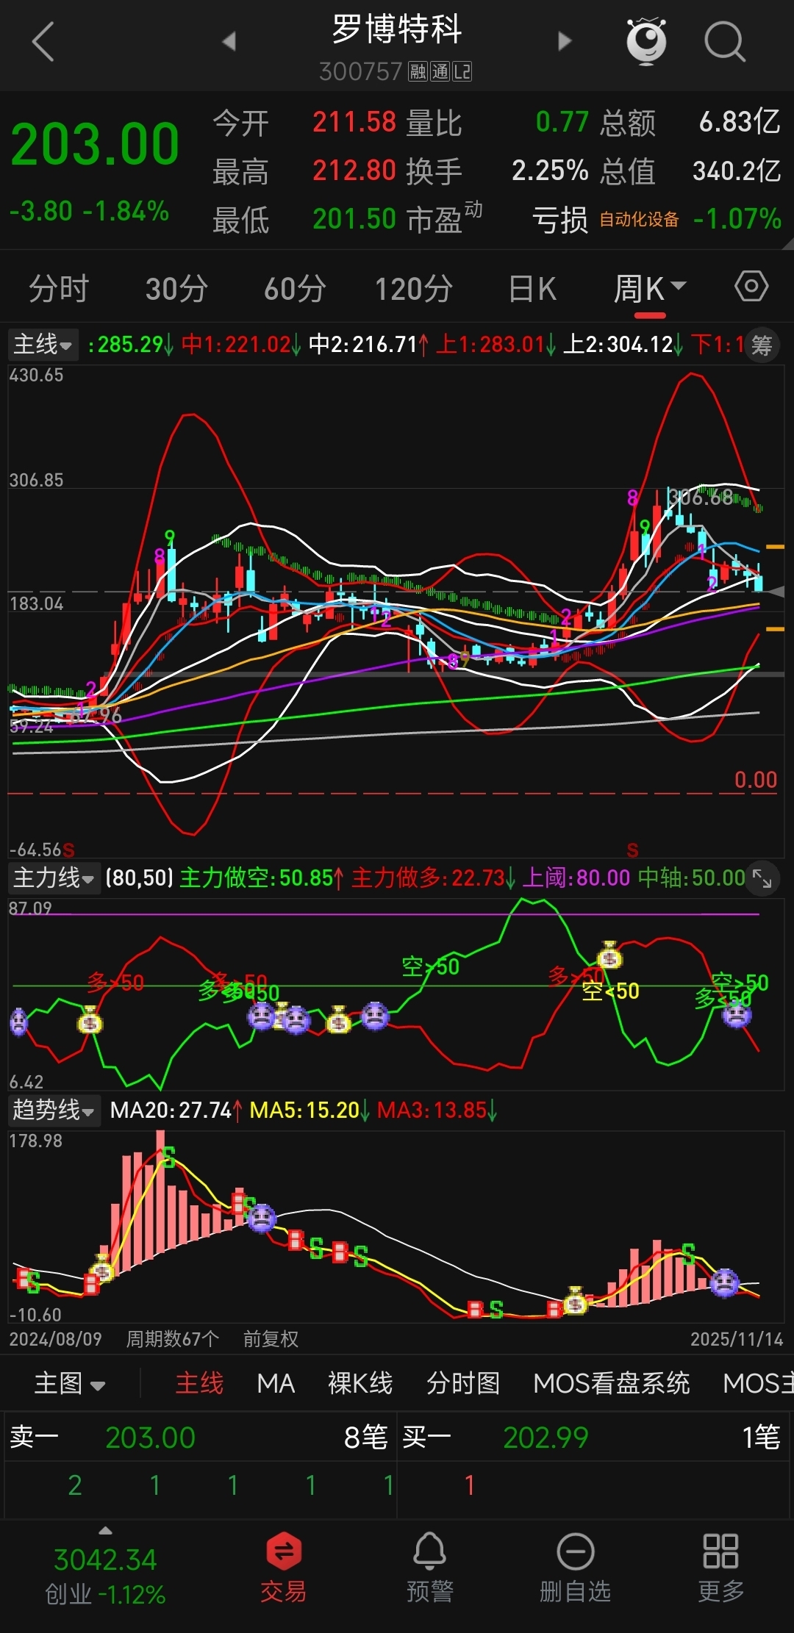
Task: Select the MOS看盘系统 option
Action: [612, 1384]
